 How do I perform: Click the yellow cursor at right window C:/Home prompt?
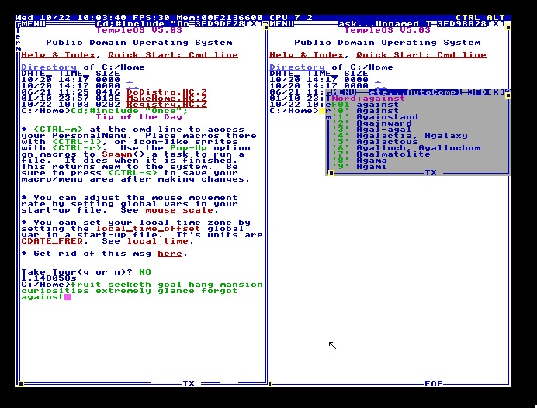322,111
